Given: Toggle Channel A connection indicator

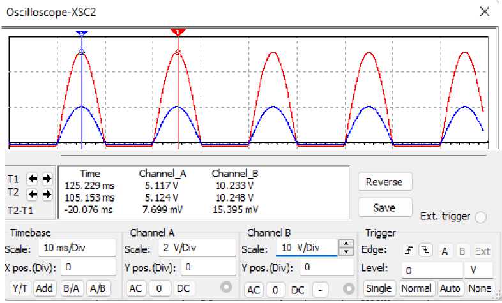Looking at the screenshot, I should click(x=225, y=288).
